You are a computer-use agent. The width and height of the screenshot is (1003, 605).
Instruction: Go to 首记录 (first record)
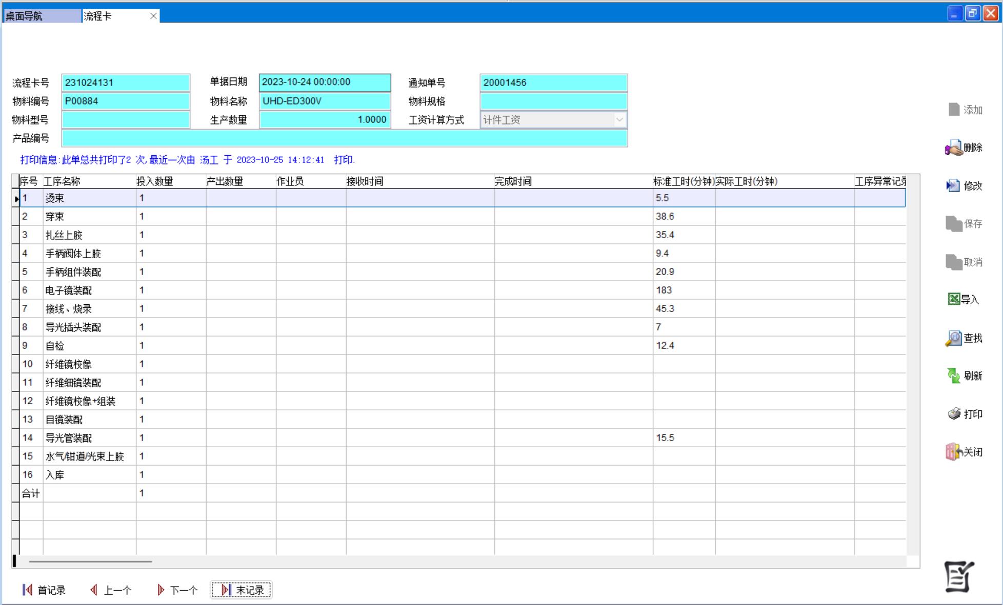(44, 590)
